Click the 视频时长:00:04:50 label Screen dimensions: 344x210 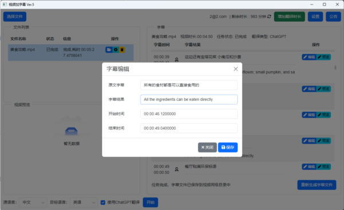pos(196,37)
